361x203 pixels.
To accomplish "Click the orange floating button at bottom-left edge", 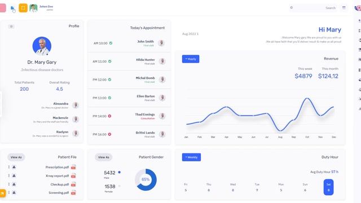I will (2, 193).
